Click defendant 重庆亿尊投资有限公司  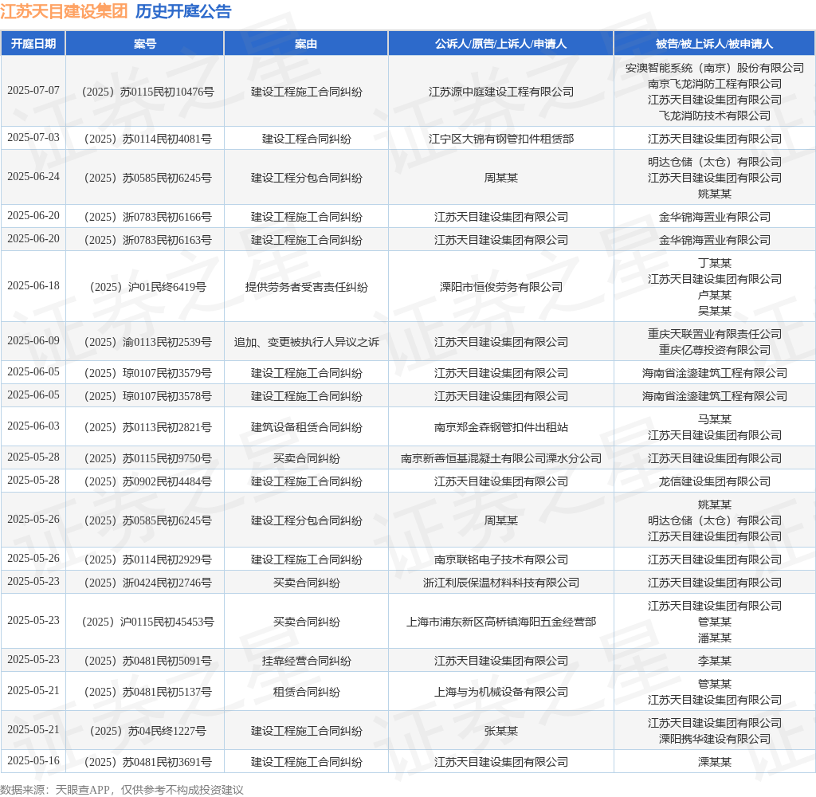[x=714, y=350]
